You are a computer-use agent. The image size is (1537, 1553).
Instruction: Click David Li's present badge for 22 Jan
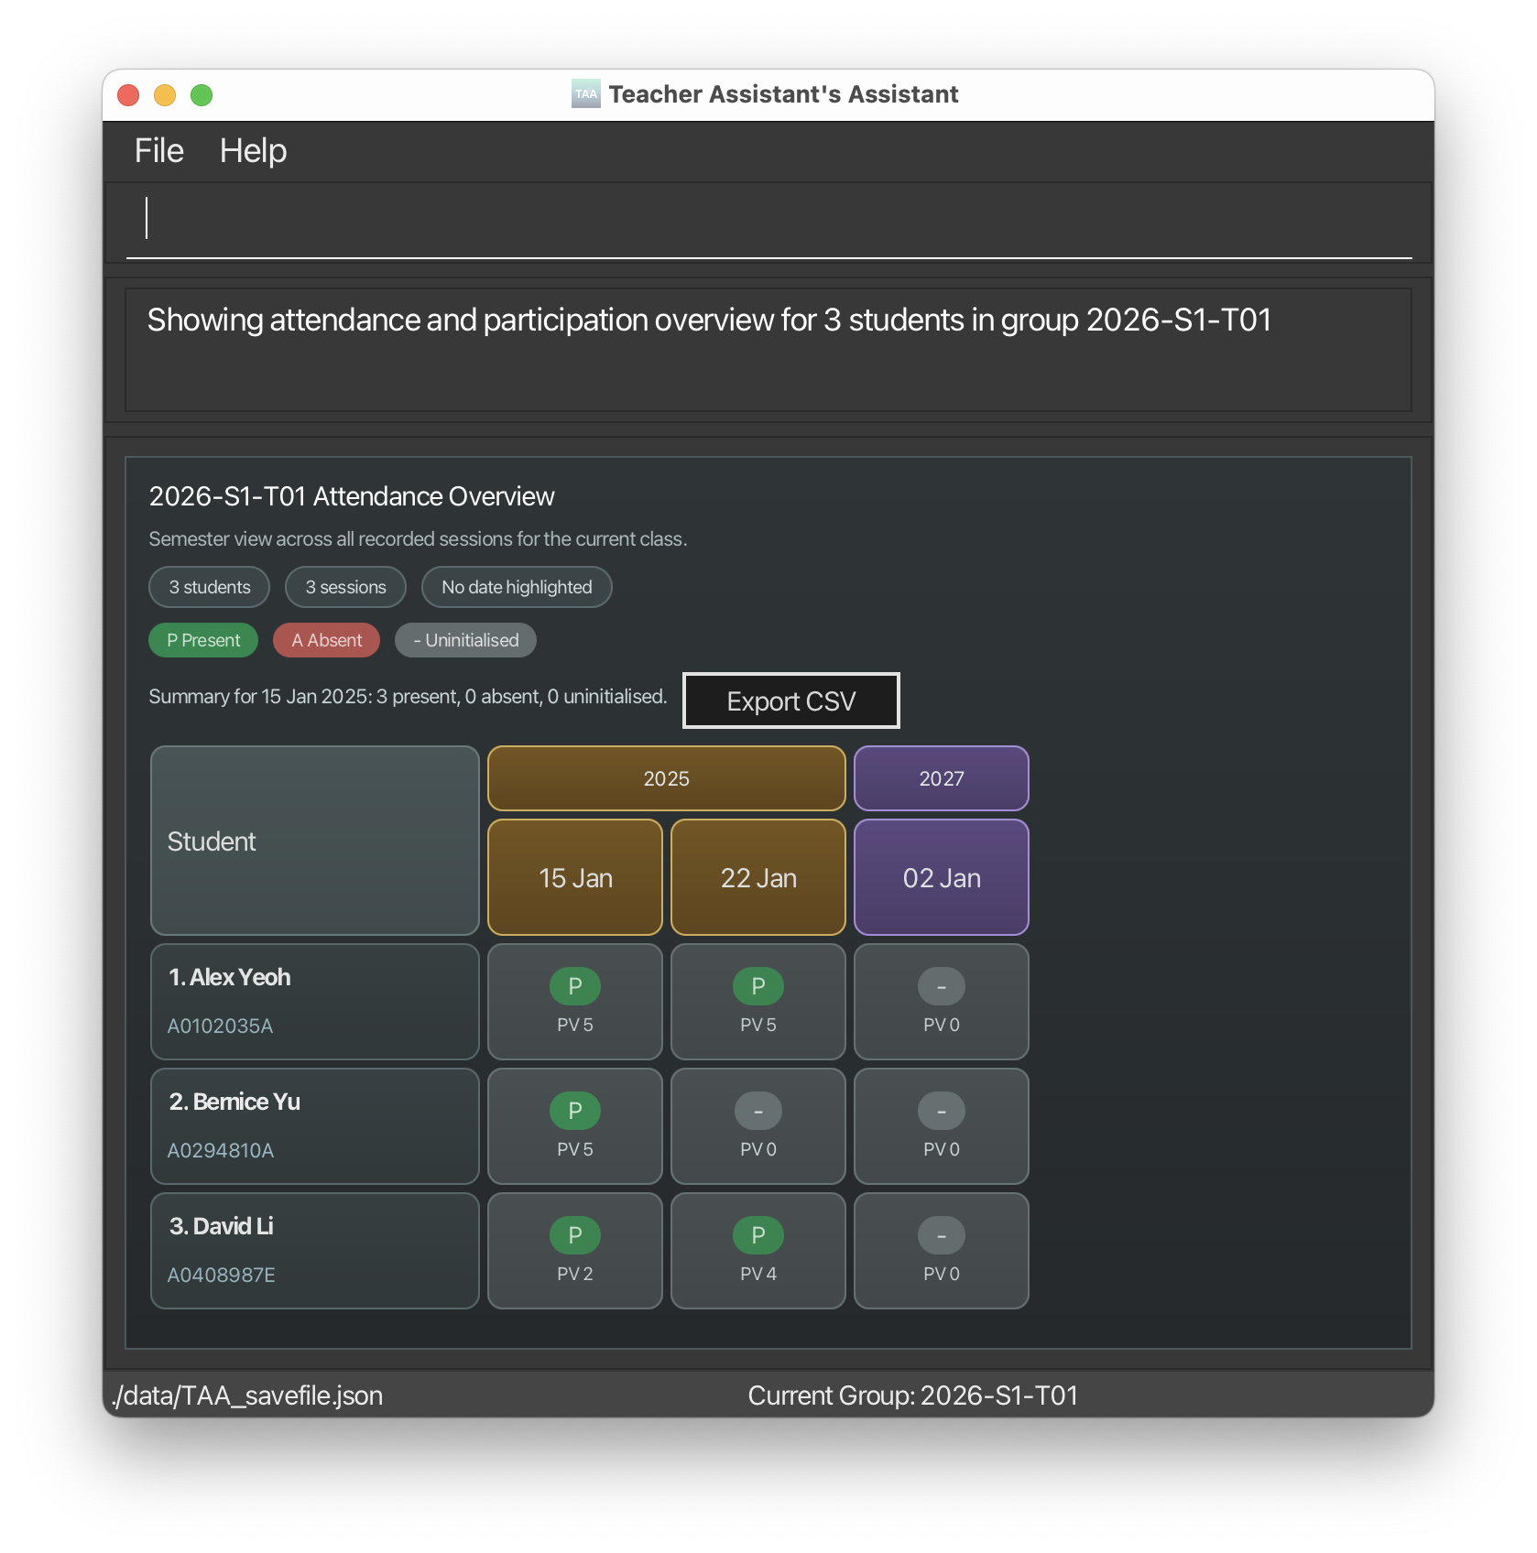pos(758,1235)
